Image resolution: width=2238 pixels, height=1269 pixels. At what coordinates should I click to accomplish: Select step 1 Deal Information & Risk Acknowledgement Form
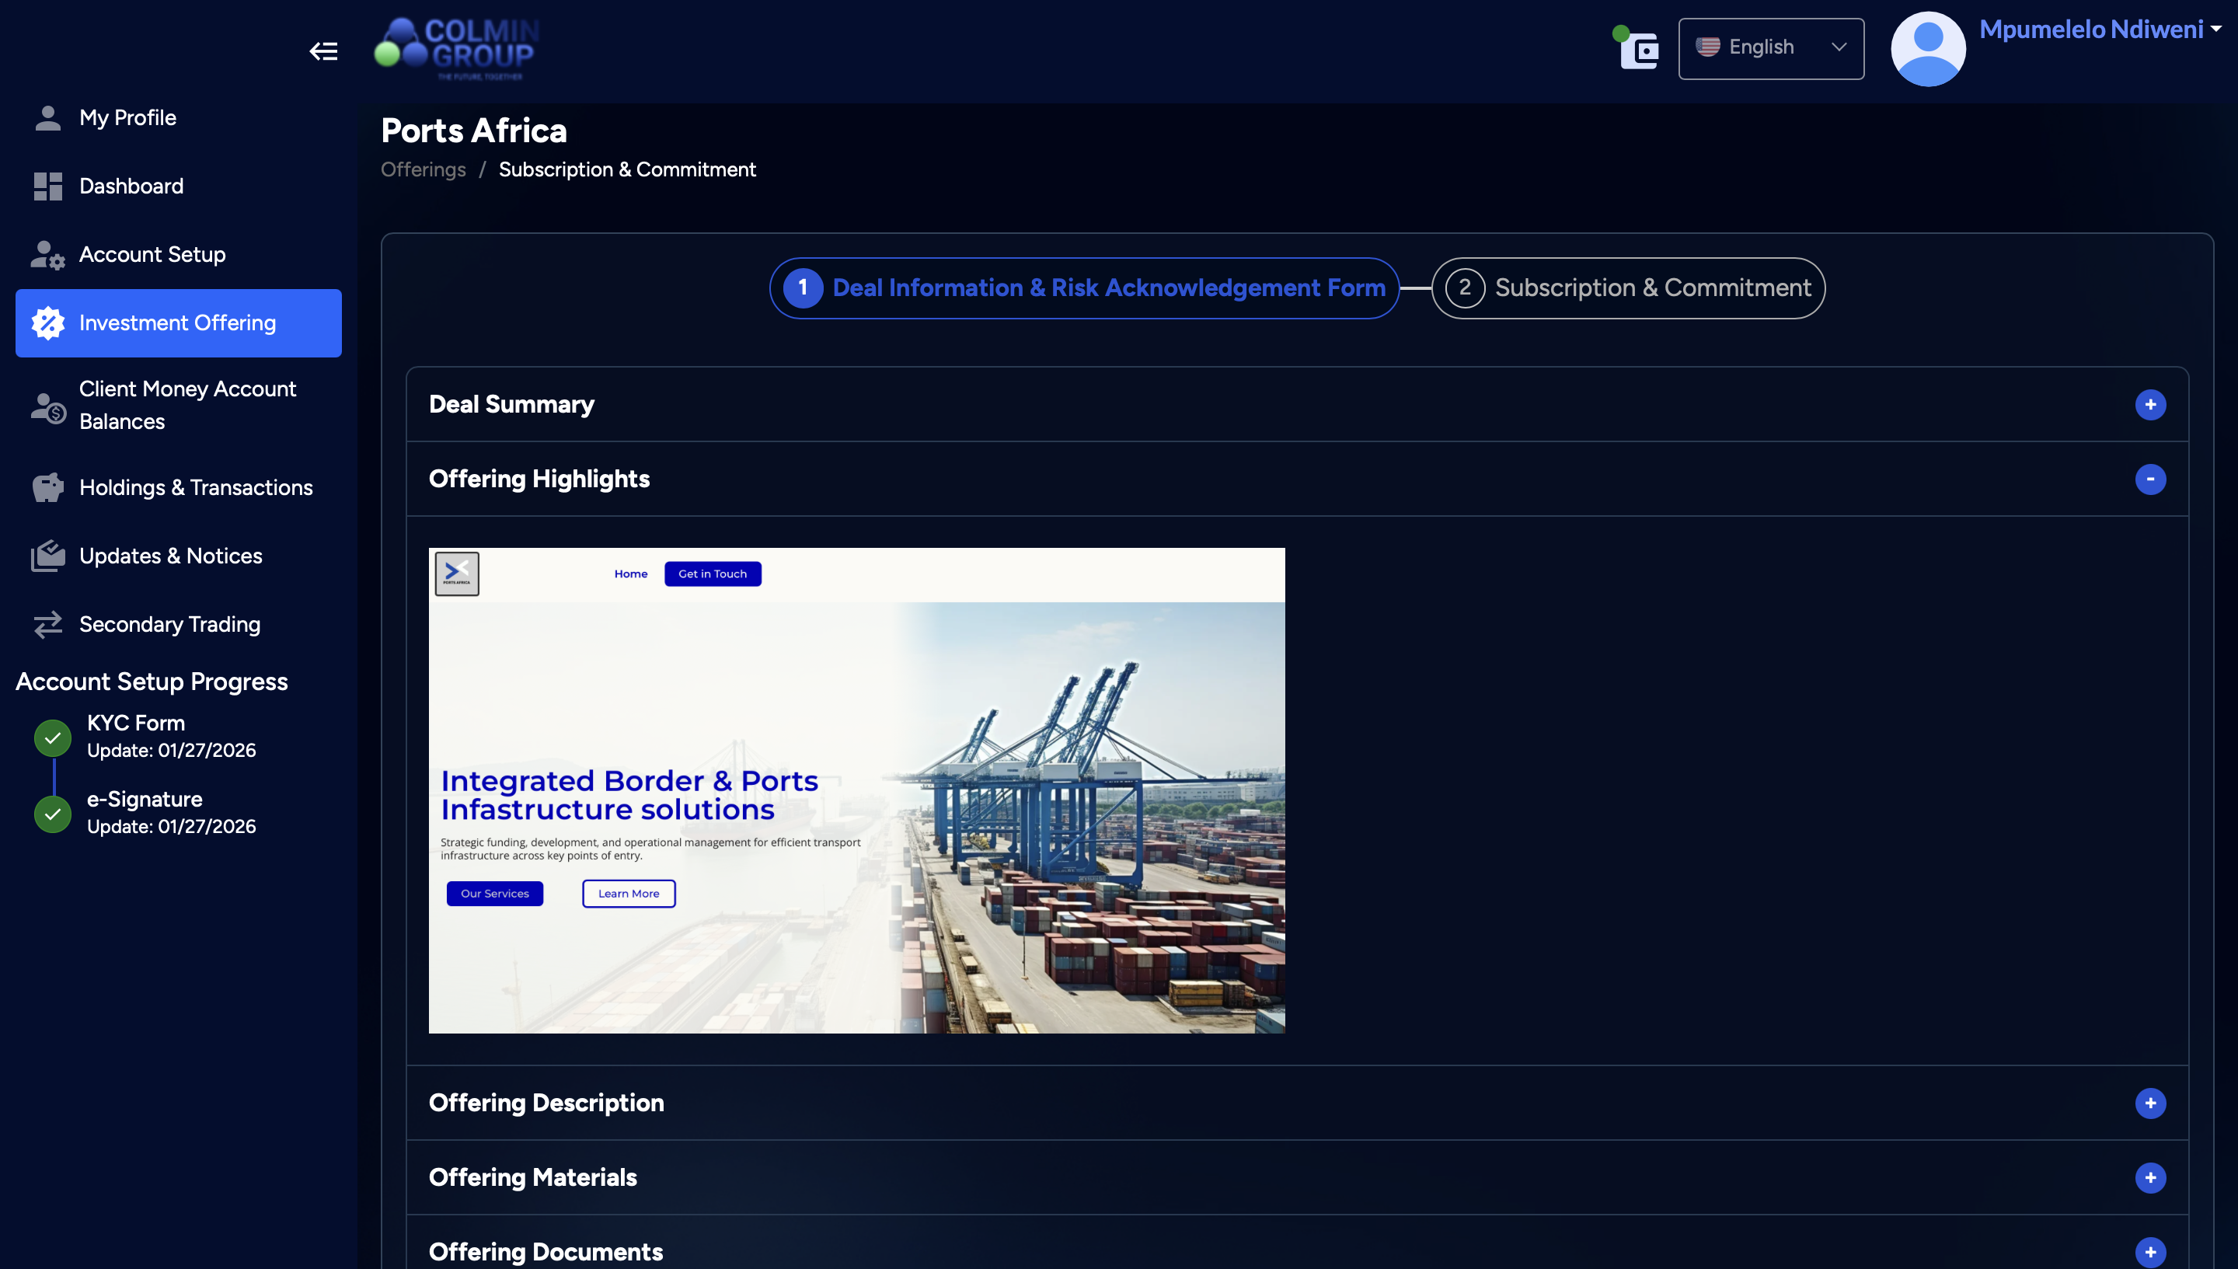1083,288
